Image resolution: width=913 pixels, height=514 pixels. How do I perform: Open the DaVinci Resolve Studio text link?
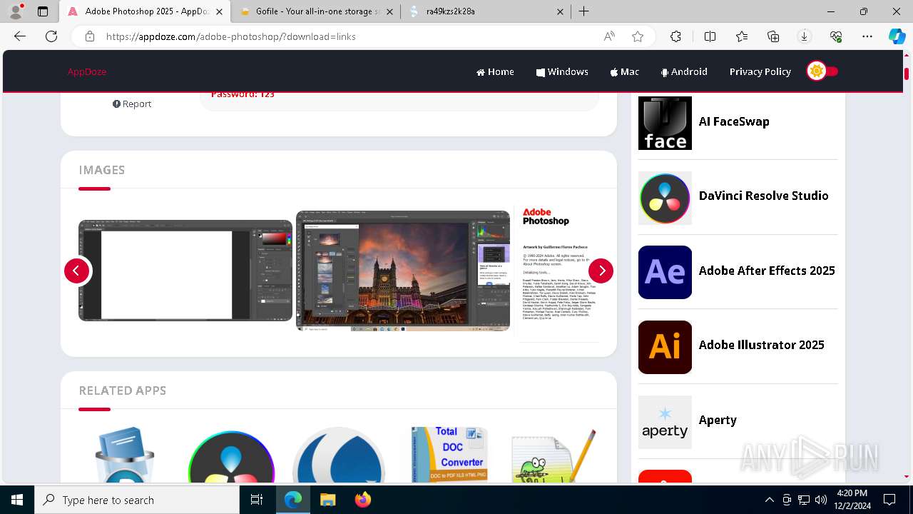click(764, 196)
